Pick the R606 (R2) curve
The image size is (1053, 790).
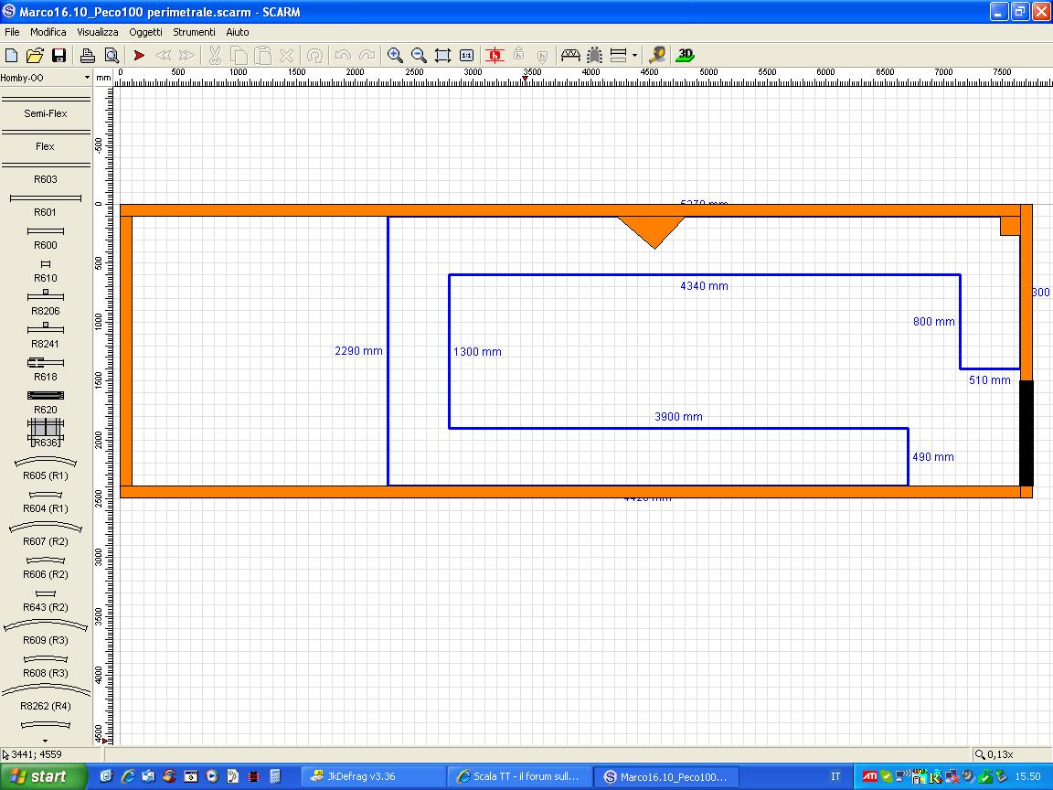46,568
